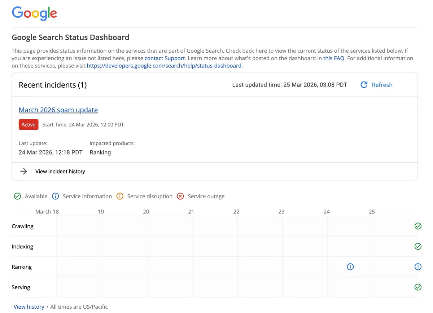Visit the developers.google.com status-dashboard help link
Viewport: 433px width, 313px height.
164,66
